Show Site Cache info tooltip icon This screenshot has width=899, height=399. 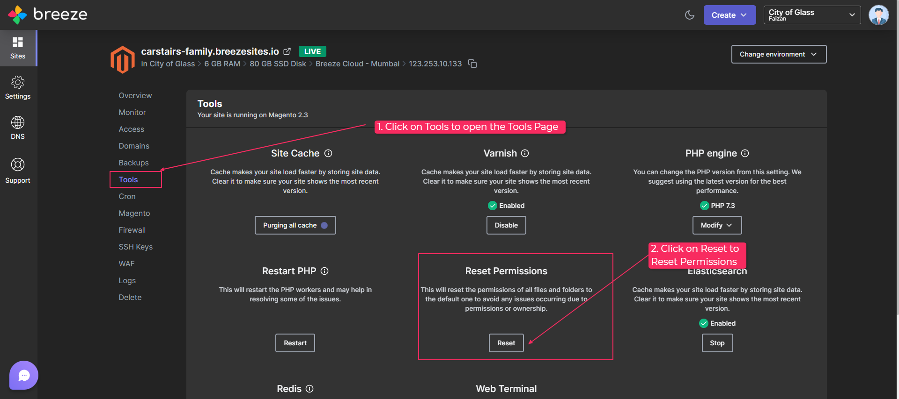pos(328,153)
